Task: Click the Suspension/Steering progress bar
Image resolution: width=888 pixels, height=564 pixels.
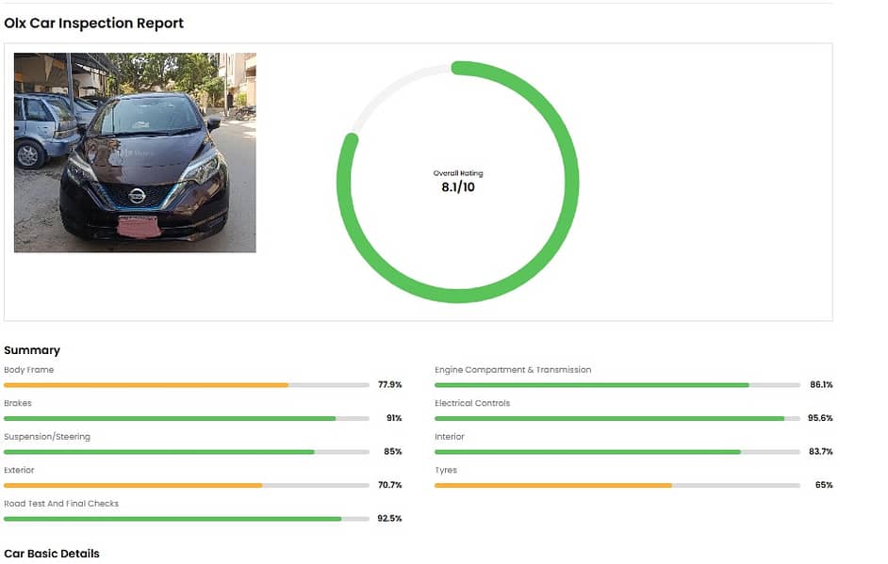Action: (x=187, y=452)
